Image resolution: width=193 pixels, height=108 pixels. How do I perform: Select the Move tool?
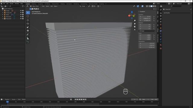click(28, 20)
